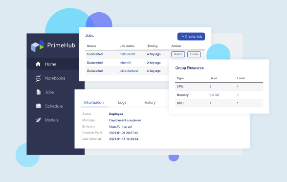Rerun the hello-world job

click(x=178, y=54)
